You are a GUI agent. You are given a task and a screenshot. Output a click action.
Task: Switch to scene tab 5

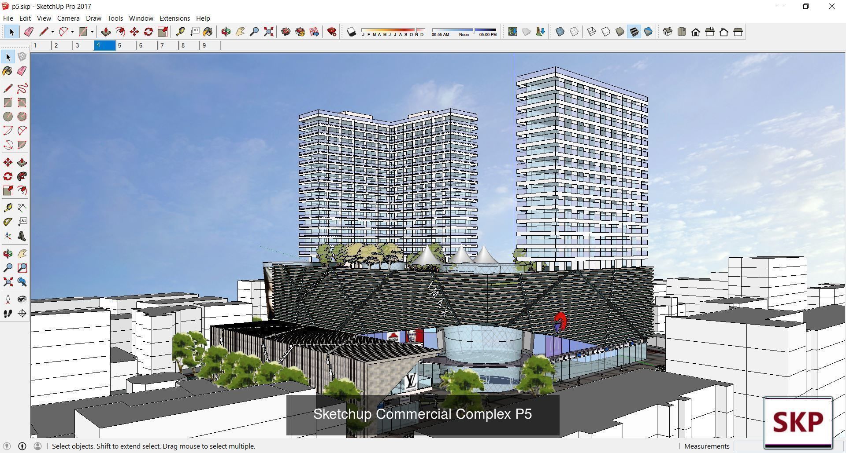tap(126, 45)
